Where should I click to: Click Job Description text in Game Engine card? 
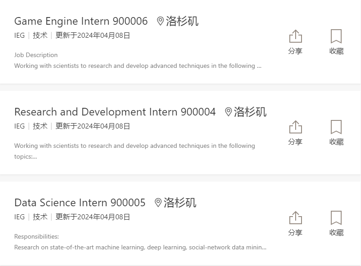pyautogui.click(x=36, y=55)
